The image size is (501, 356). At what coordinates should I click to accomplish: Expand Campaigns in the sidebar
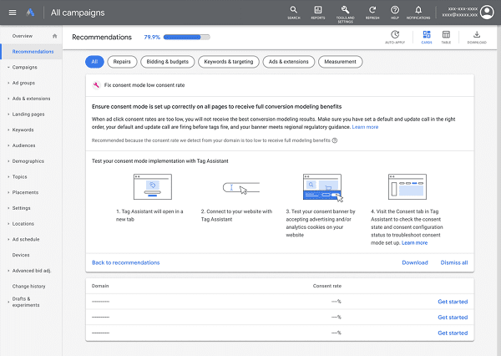pos(25,67)
